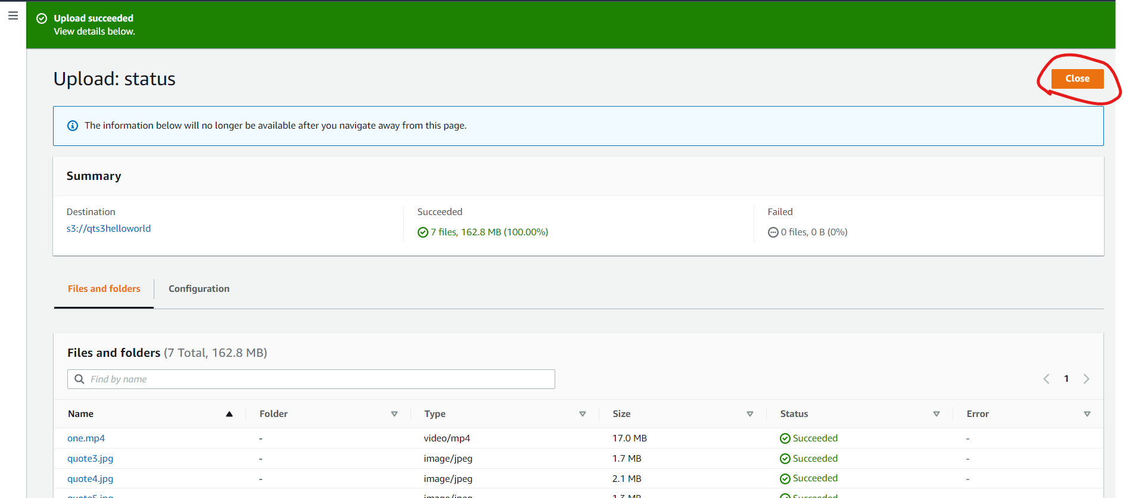Click the Summary heading
This screenshot has height=498, width=1123.
tap(94, 176)
